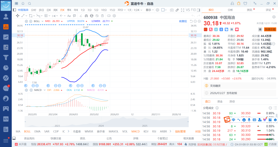
Task: Open the skin theme shirt icon
Action: 245,3
